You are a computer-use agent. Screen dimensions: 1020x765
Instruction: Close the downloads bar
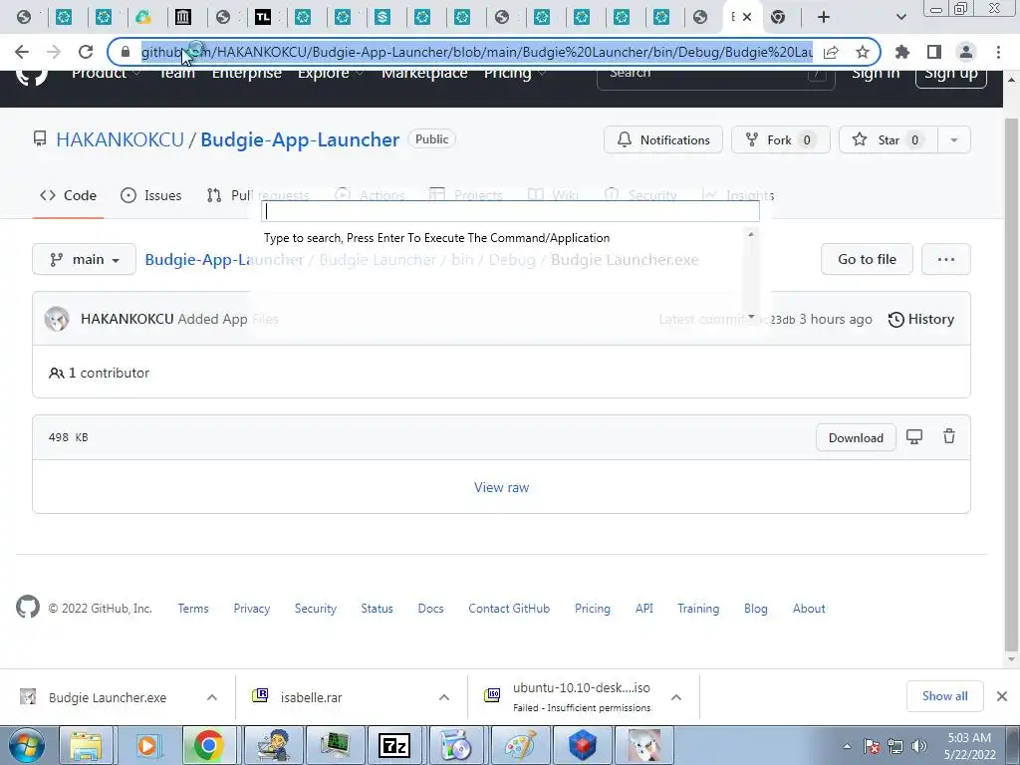(x=1002, y=696)
